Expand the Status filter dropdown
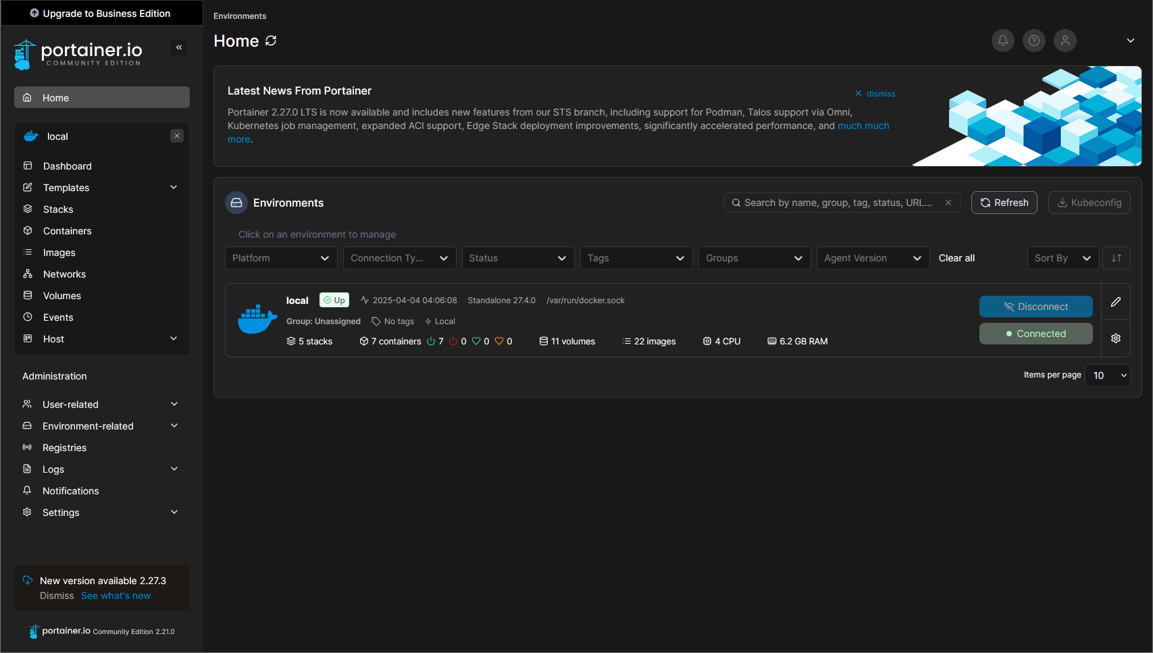 [x=518, y=257]
